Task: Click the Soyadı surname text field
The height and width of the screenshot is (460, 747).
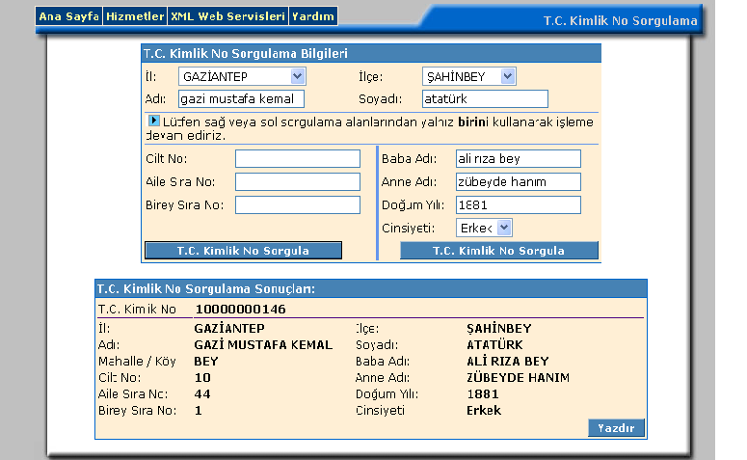Action: tap(485, 98)
